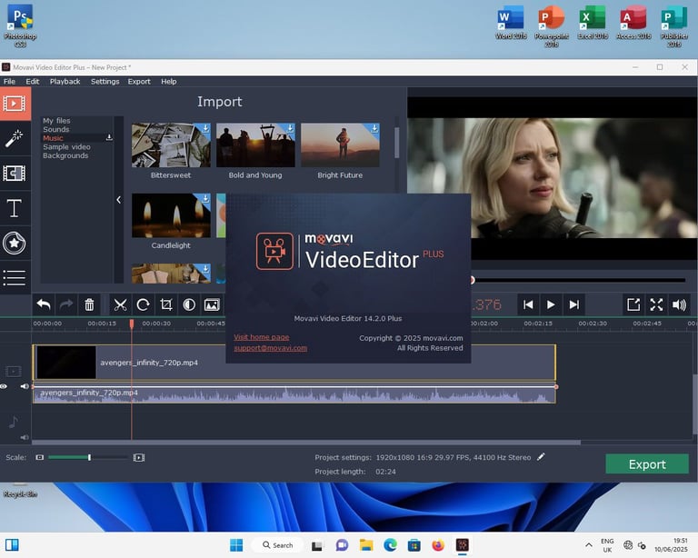The height and width of the screenshot is (558, 698).
Task: Toggle video track visibility eye icon
Action: pos(5,387)
